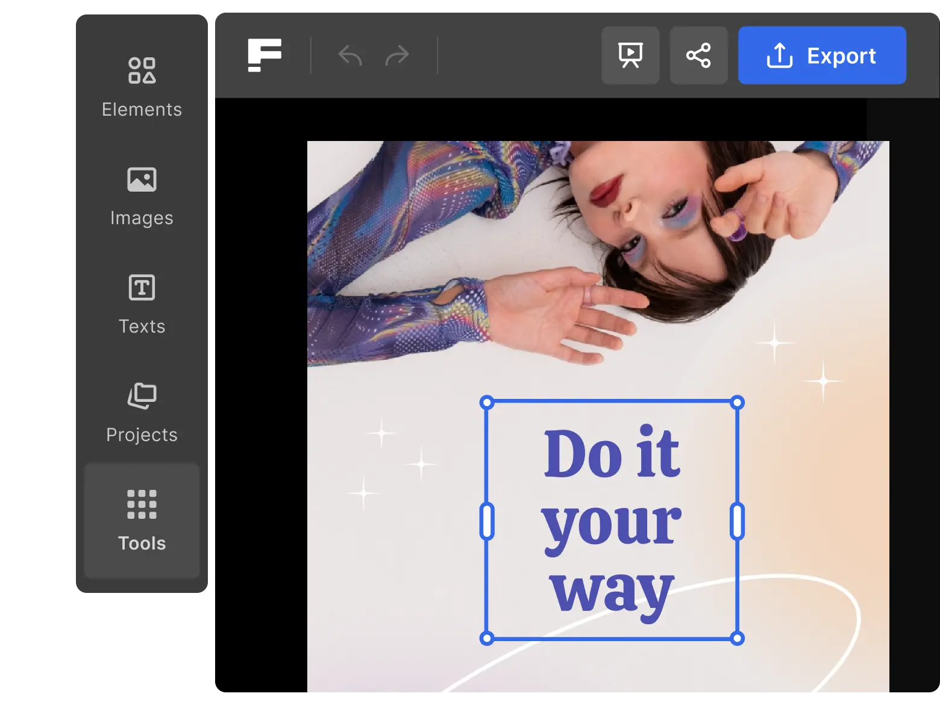Open the Elements panel
Screen dimensions: 940x705
pos(142,87)
